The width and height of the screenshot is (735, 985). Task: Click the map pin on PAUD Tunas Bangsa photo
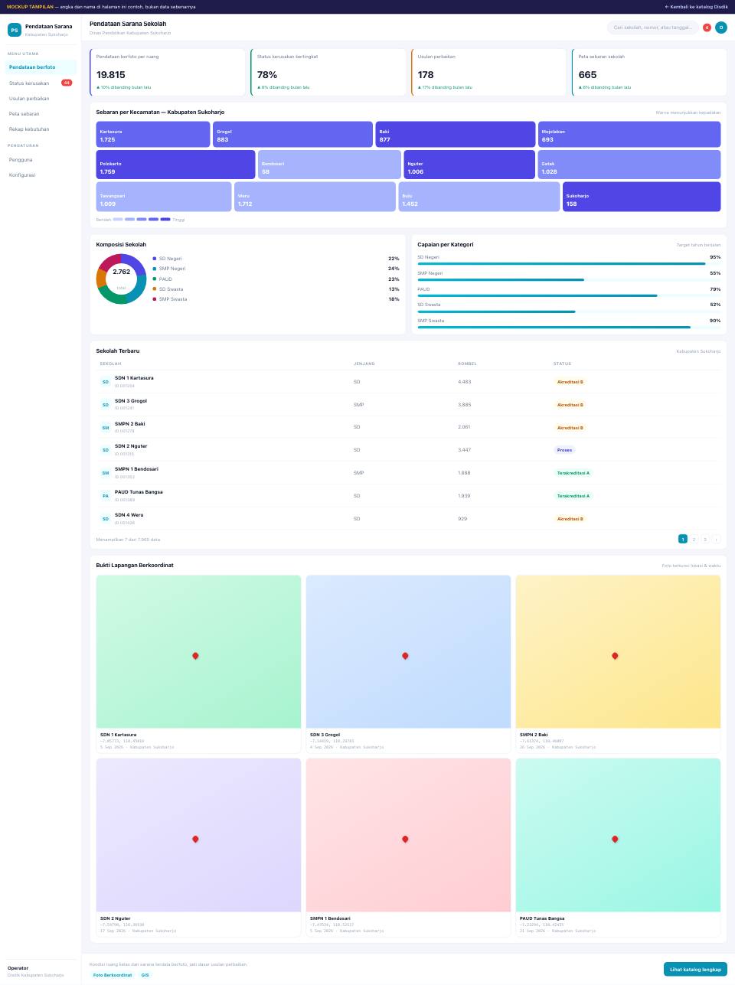pyautogui.click(x=615, y=840)
